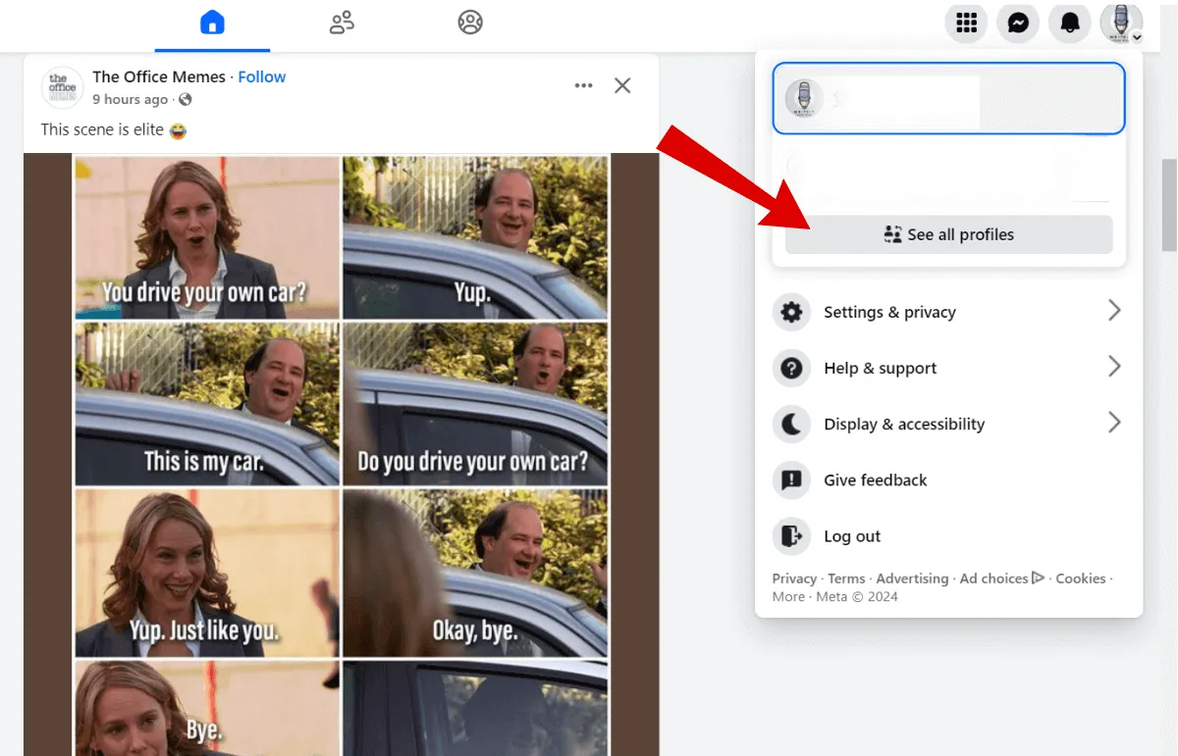
Task: Select Log out menu item
Action: tap(948, 535)
